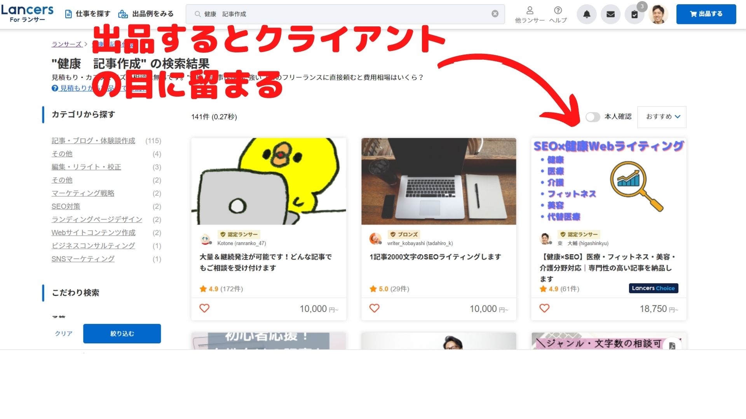Click the ブロンズ rank badge
746x419 pixels.
pos(404,234)
